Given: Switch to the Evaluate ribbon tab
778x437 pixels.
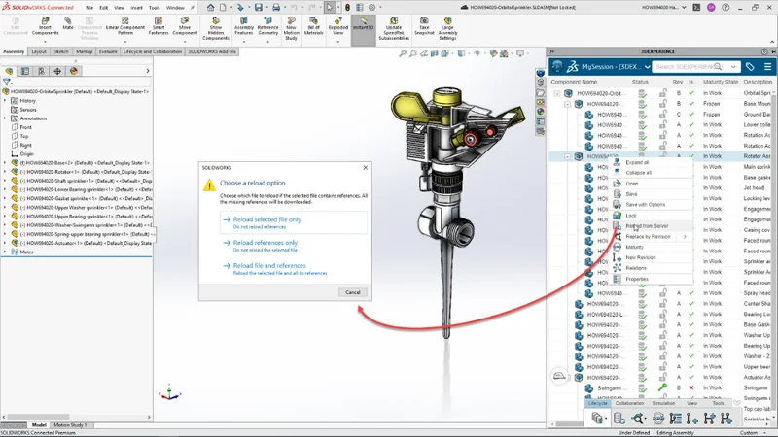Looking at the screenshot, I should tap(107, 51).
